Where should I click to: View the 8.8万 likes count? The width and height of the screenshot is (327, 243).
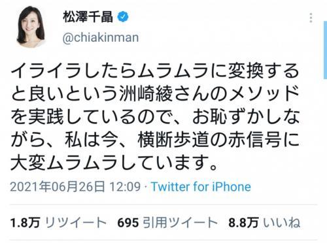point(243,223)
